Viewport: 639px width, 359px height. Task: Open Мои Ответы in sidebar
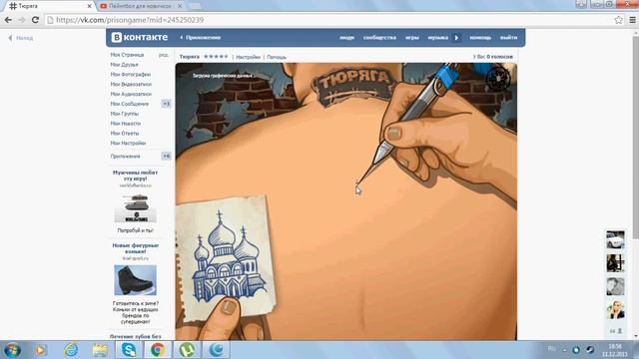(x=125, y=133)
